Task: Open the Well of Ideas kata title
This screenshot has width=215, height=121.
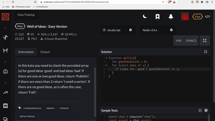Action: [x=47, y=27]
